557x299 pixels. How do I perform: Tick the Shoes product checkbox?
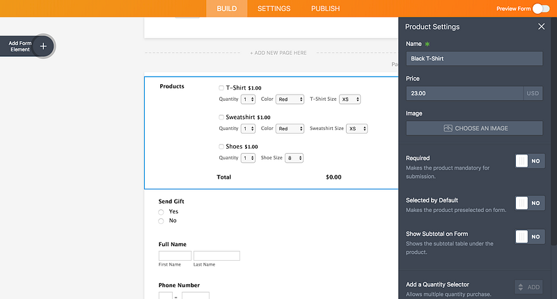(x=221, y=147)
